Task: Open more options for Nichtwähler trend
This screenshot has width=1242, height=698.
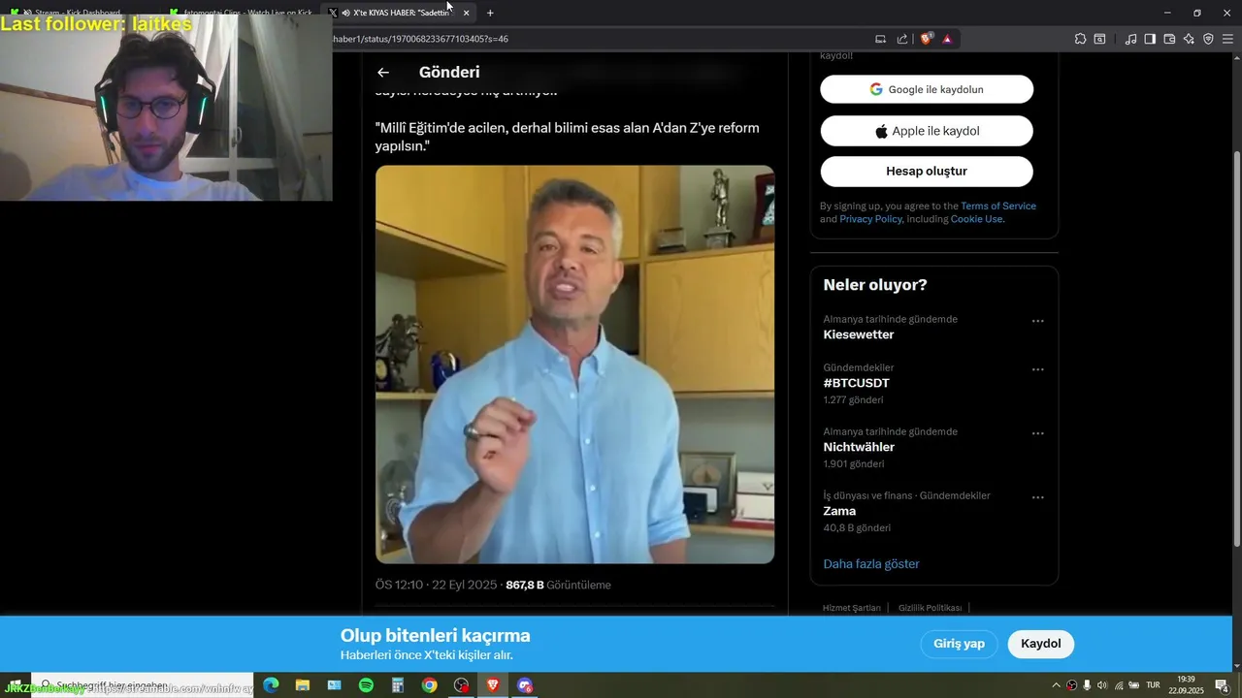Action: 1037,433
